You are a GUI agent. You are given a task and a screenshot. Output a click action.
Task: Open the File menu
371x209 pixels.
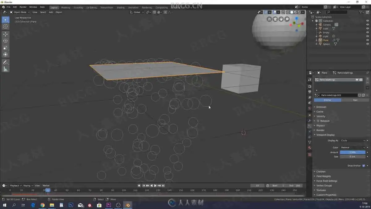pyautogui.click(x=8, y=7)
